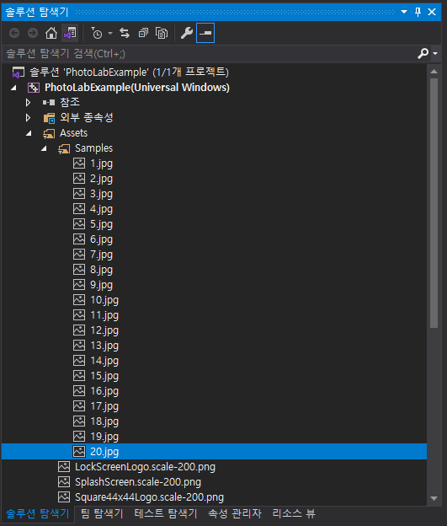The width and height of the screenshot is (447, 526).
Task: Select LockScreenLogo.scale-200.png
Action: (145, 467)
